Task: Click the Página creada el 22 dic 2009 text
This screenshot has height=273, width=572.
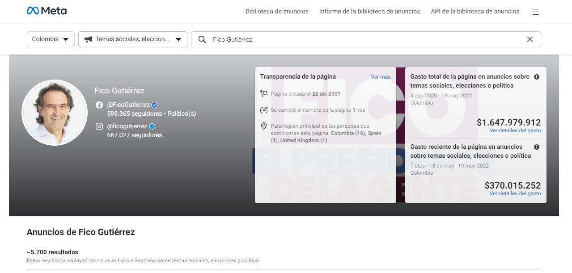Action: tap(305, 94)
